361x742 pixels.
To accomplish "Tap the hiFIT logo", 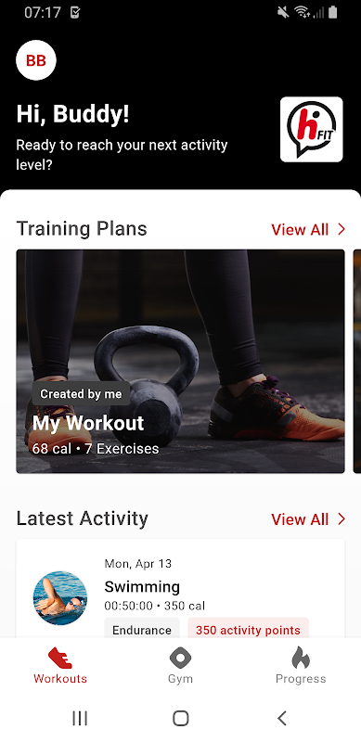I will pyautogui.click(x=311, y=129).
